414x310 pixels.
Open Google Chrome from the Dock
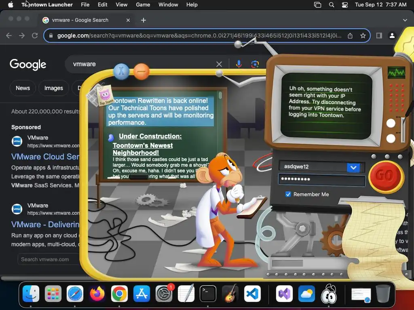[119, 294]
